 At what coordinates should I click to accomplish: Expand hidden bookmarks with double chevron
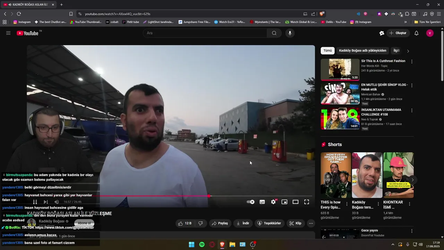[405, 22]
